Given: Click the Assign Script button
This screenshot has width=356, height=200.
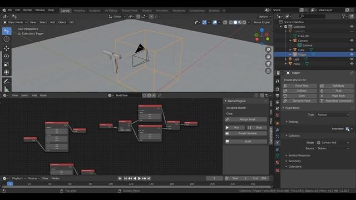Looking at the screenshot, I should (x=246, y=119).
